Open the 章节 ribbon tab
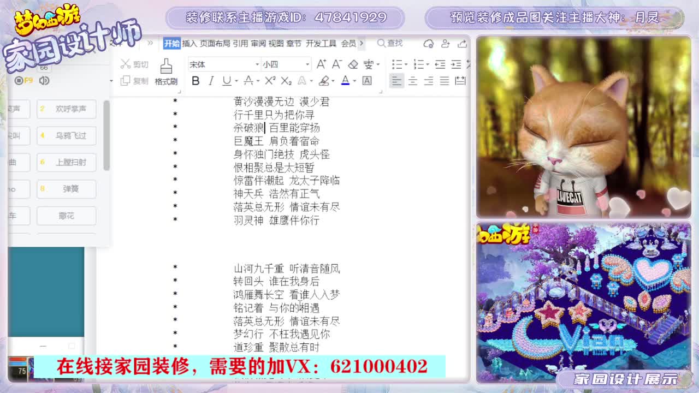Image resolution: width=699 pixels, height=393 pixels. (x=294, y=43)
